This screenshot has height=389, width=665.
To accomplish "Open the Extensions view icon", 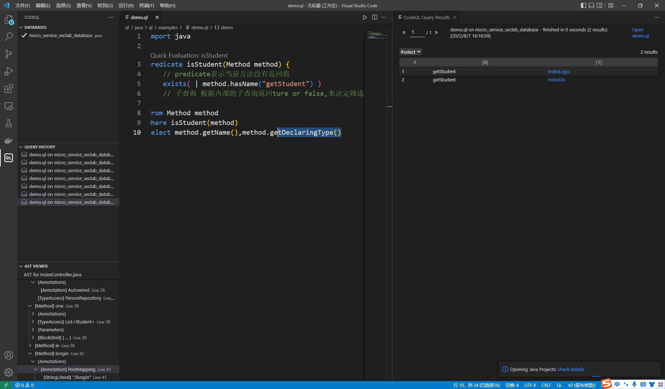I will [x=9, y=89].
